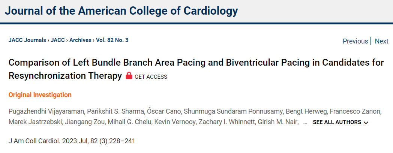The height and width of the screenshot is (153, 393).
Task: Click the Original Investigation category label
Action: (x=40, y=95)
